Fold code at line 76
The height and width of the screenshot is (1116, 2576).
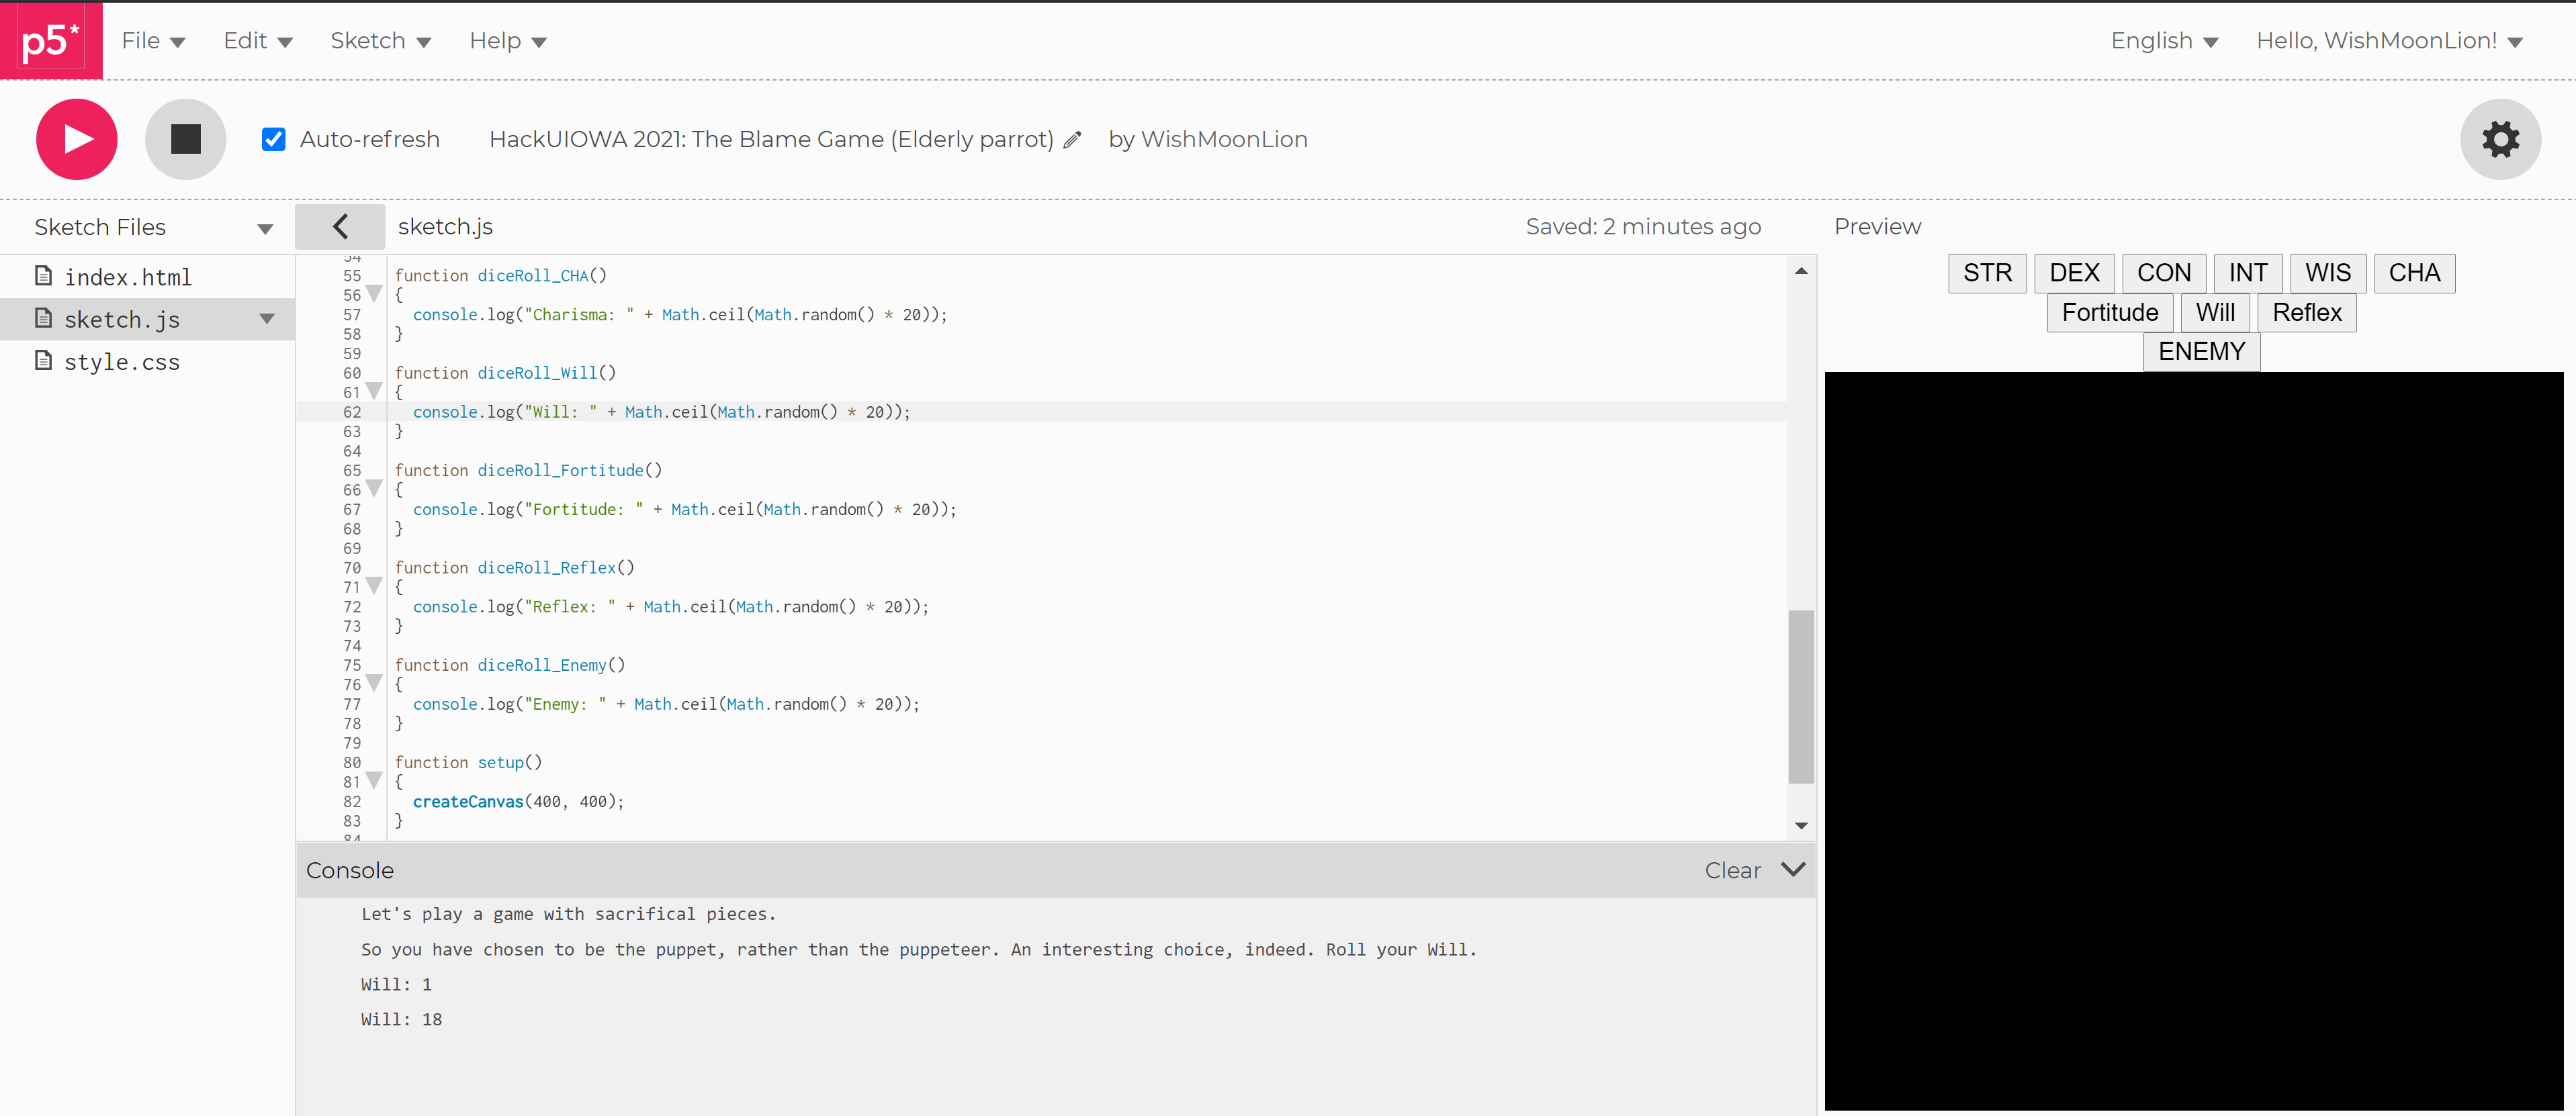click(x=374, y=683)
